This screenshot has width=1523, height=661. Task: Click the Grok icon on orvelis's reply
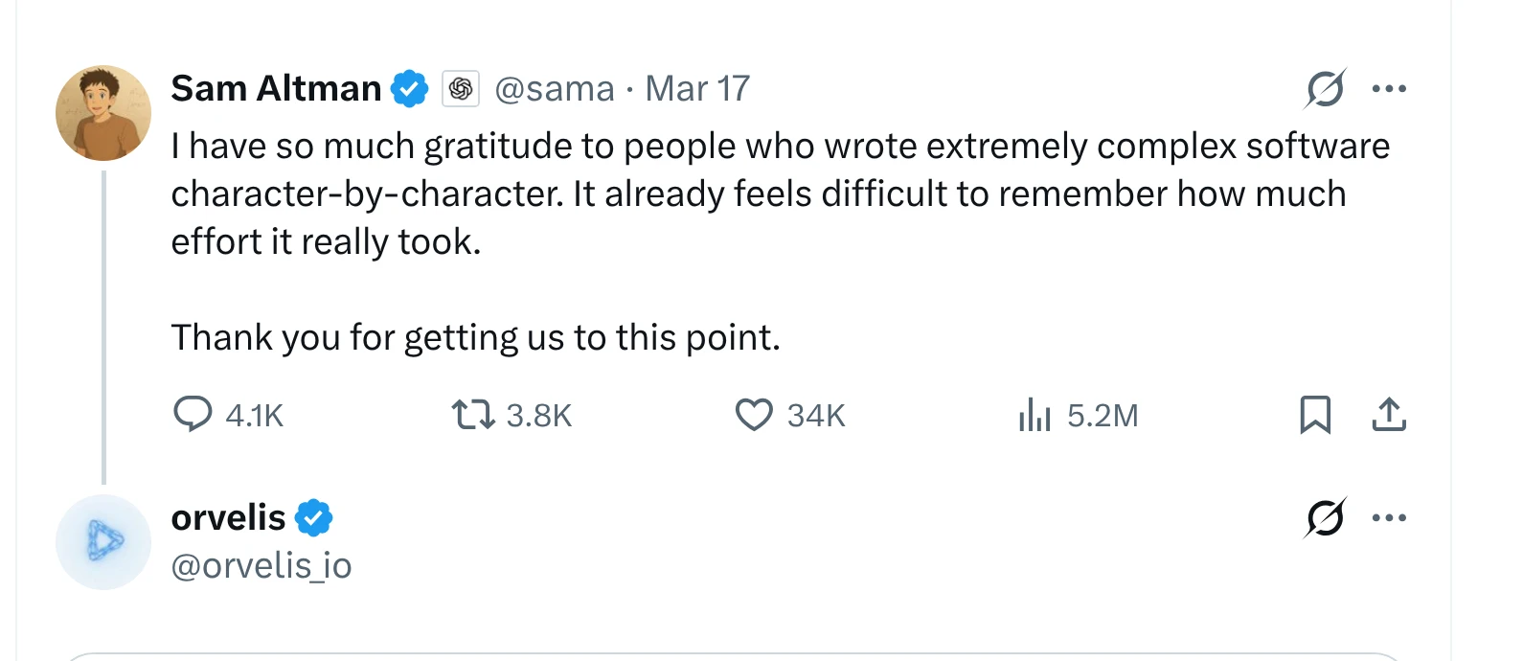tap(1326, 518)
